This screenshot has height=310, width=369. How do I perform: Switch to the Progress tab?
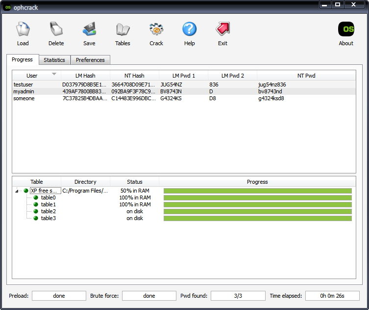pyautogui.click(x=23, y=59)
